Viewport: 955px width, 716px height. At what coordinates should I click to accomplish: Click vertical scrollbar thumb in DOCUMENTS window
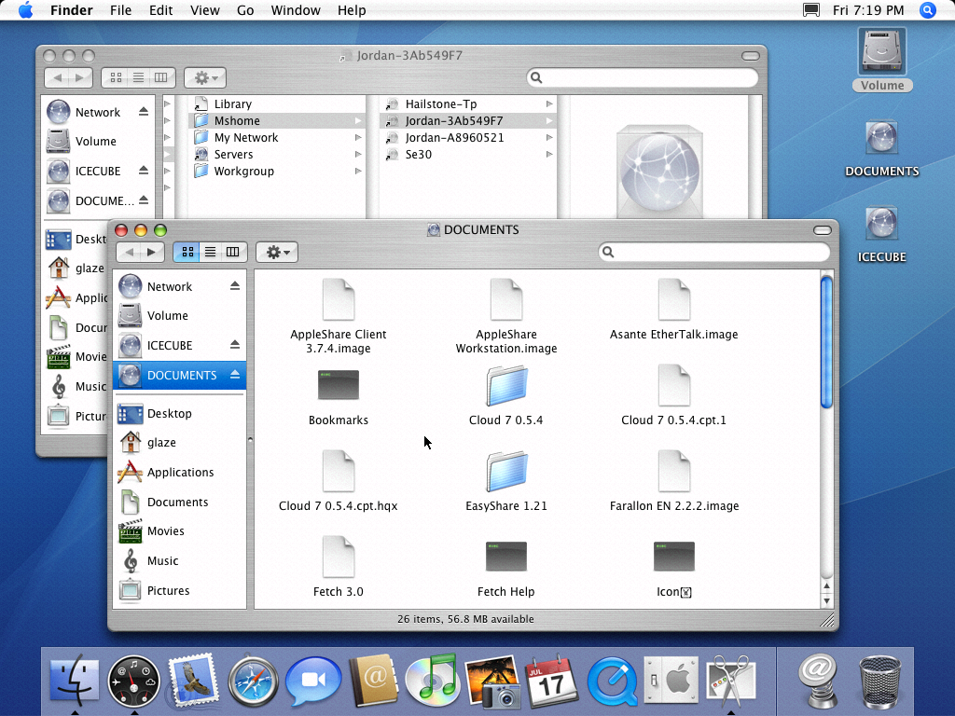click(x=826, y=342)
